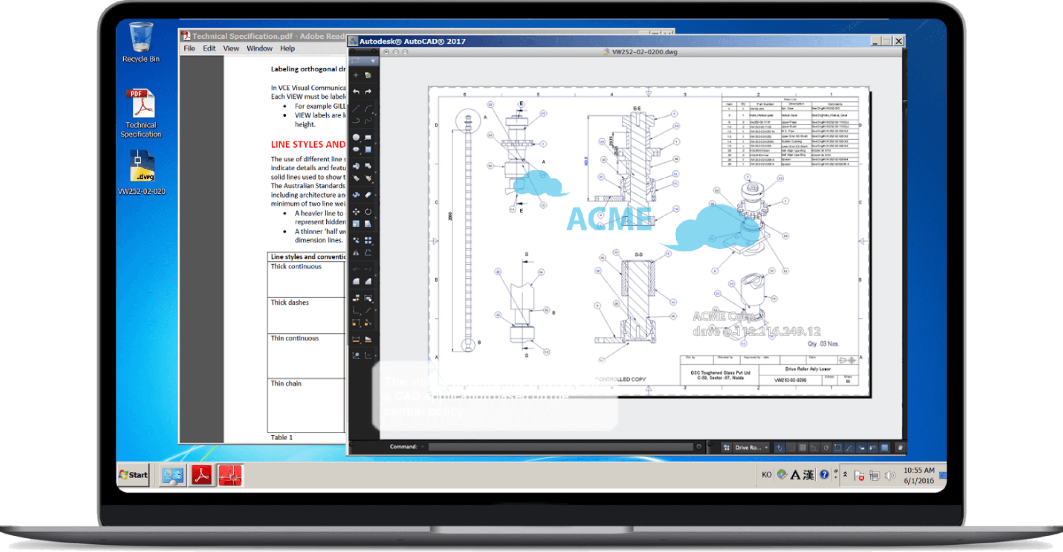The height and width of the screenshot is (552, 1063).
Task: Toggle dynamic input in status bar
Action: 861,447
